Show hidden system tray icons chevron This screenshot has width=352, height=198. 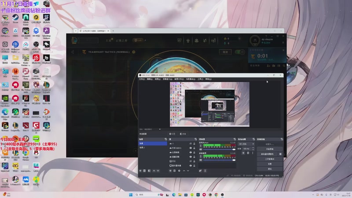tap(313, 194)
